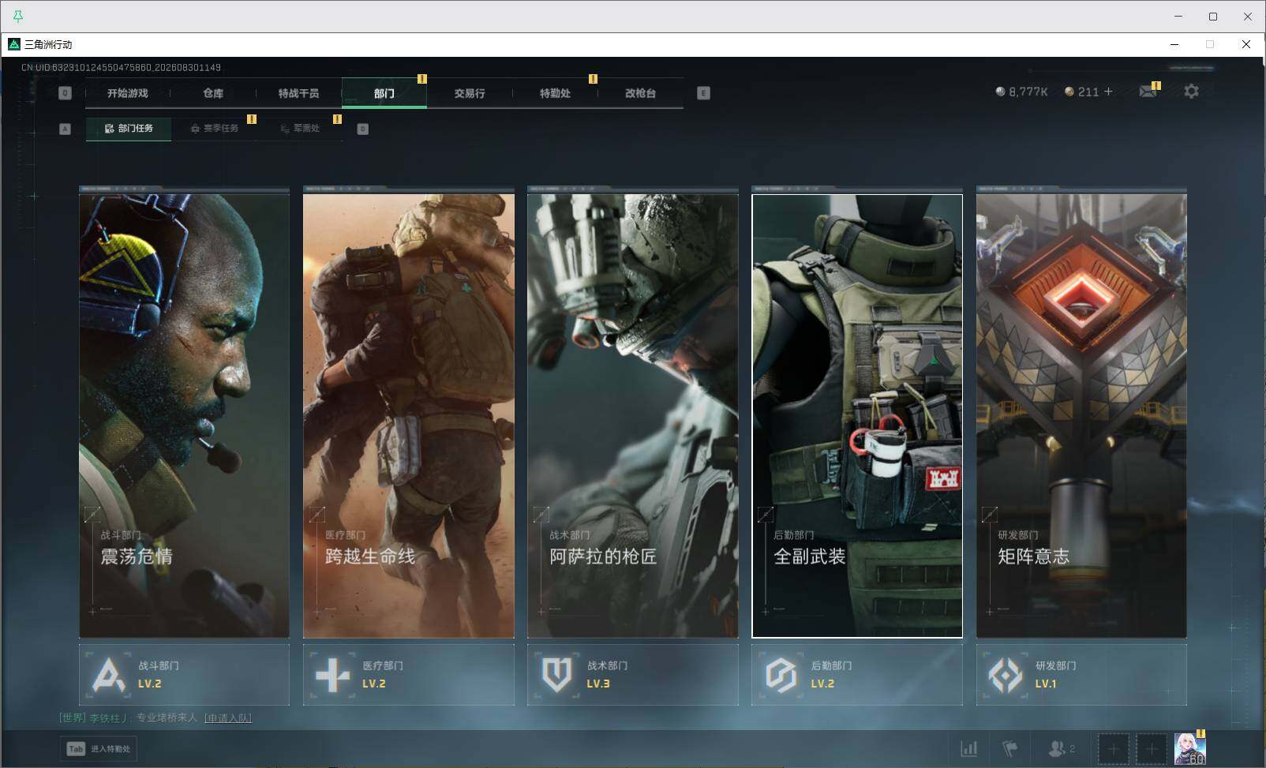1266x768 pixels.
Task: Click the 申请入队 link in world chat
Action: [x=228, y=718]
